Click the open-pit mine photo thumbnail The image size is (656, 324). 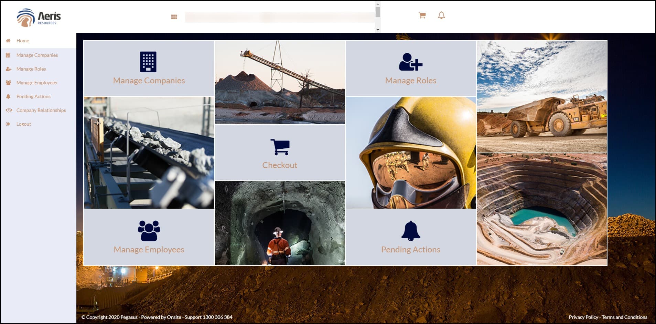[x=541, y=209]
